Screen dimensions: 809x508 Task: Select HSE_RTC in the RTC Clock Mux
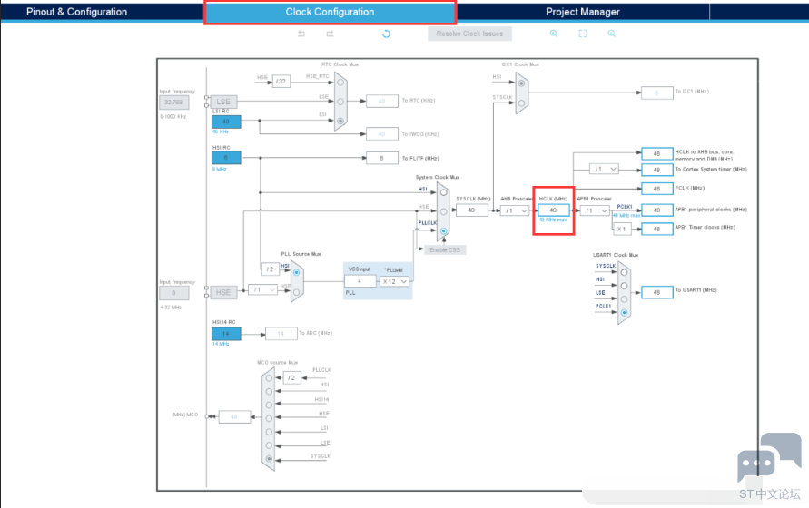coord(340,82)
